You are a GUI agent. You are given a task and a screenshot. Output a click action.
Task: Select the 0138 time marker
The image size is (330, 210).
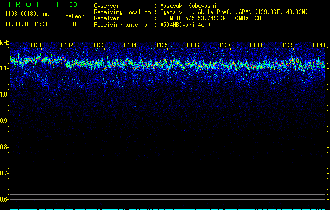[256, 46]
